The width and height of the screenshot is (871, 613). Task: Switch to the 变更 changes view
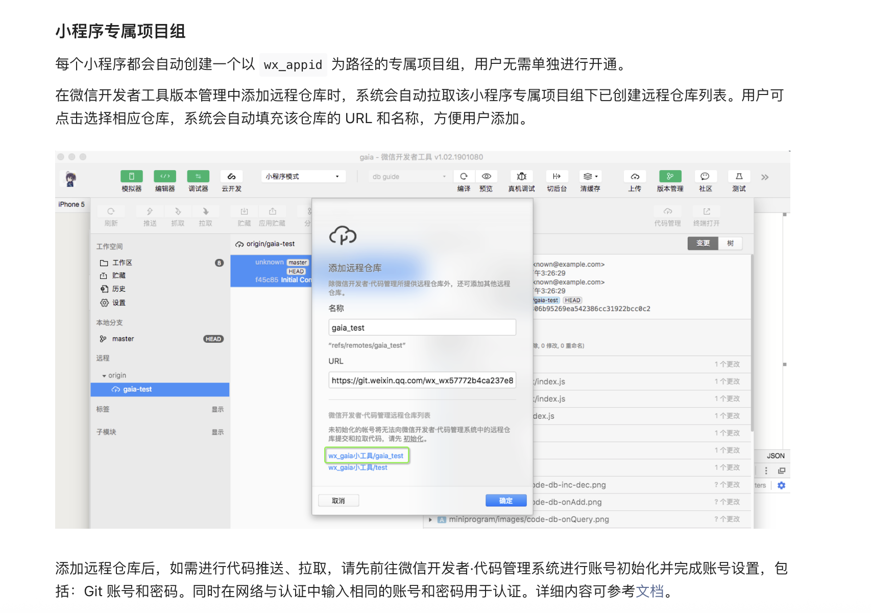pos(703,243)
